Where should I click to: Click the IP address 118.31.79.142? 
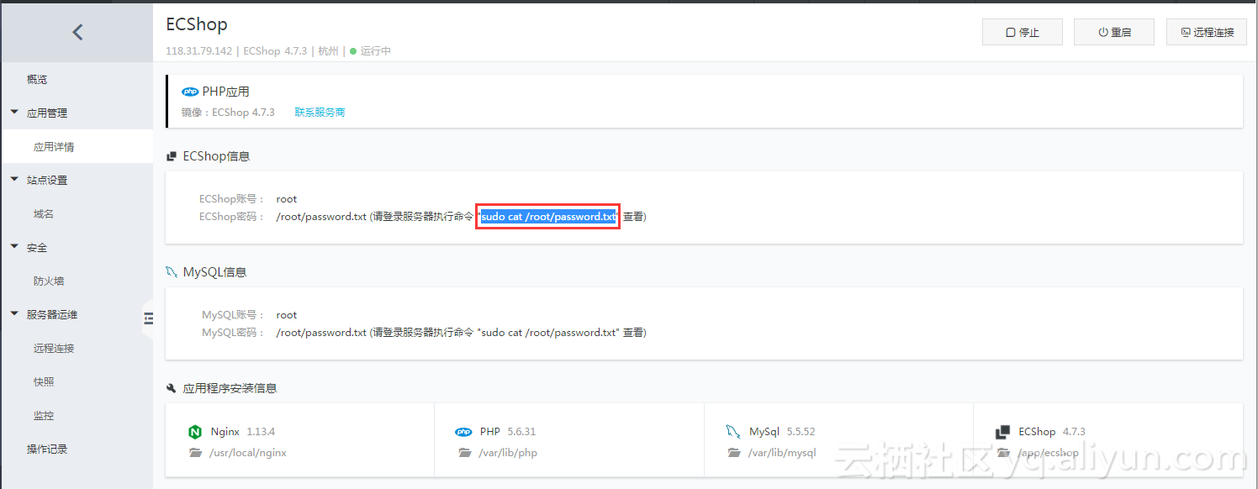[x=198, y=51]
